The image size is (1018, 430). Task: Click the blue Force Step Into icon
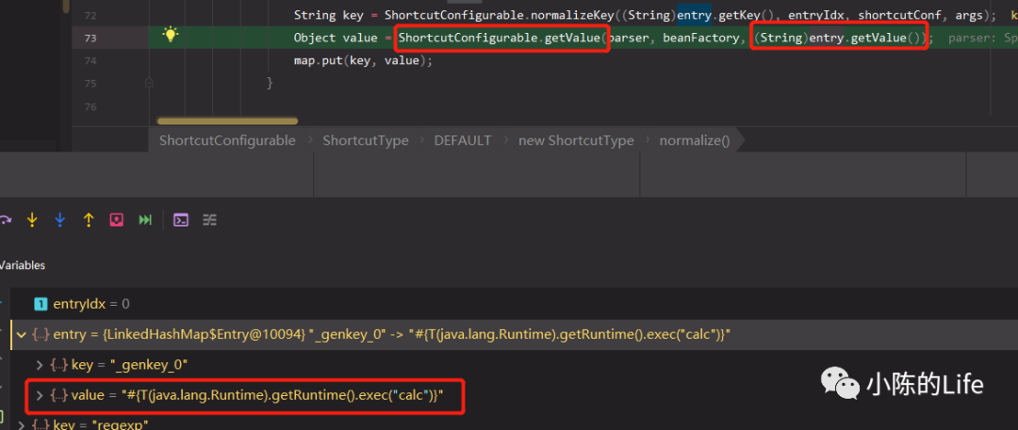tap(60, 220)
